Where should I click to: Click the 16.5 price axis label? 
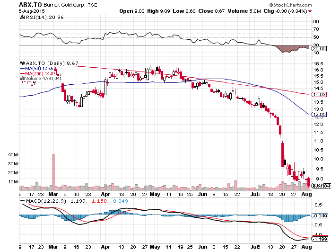pyautogui.click(x=318, y=64)
